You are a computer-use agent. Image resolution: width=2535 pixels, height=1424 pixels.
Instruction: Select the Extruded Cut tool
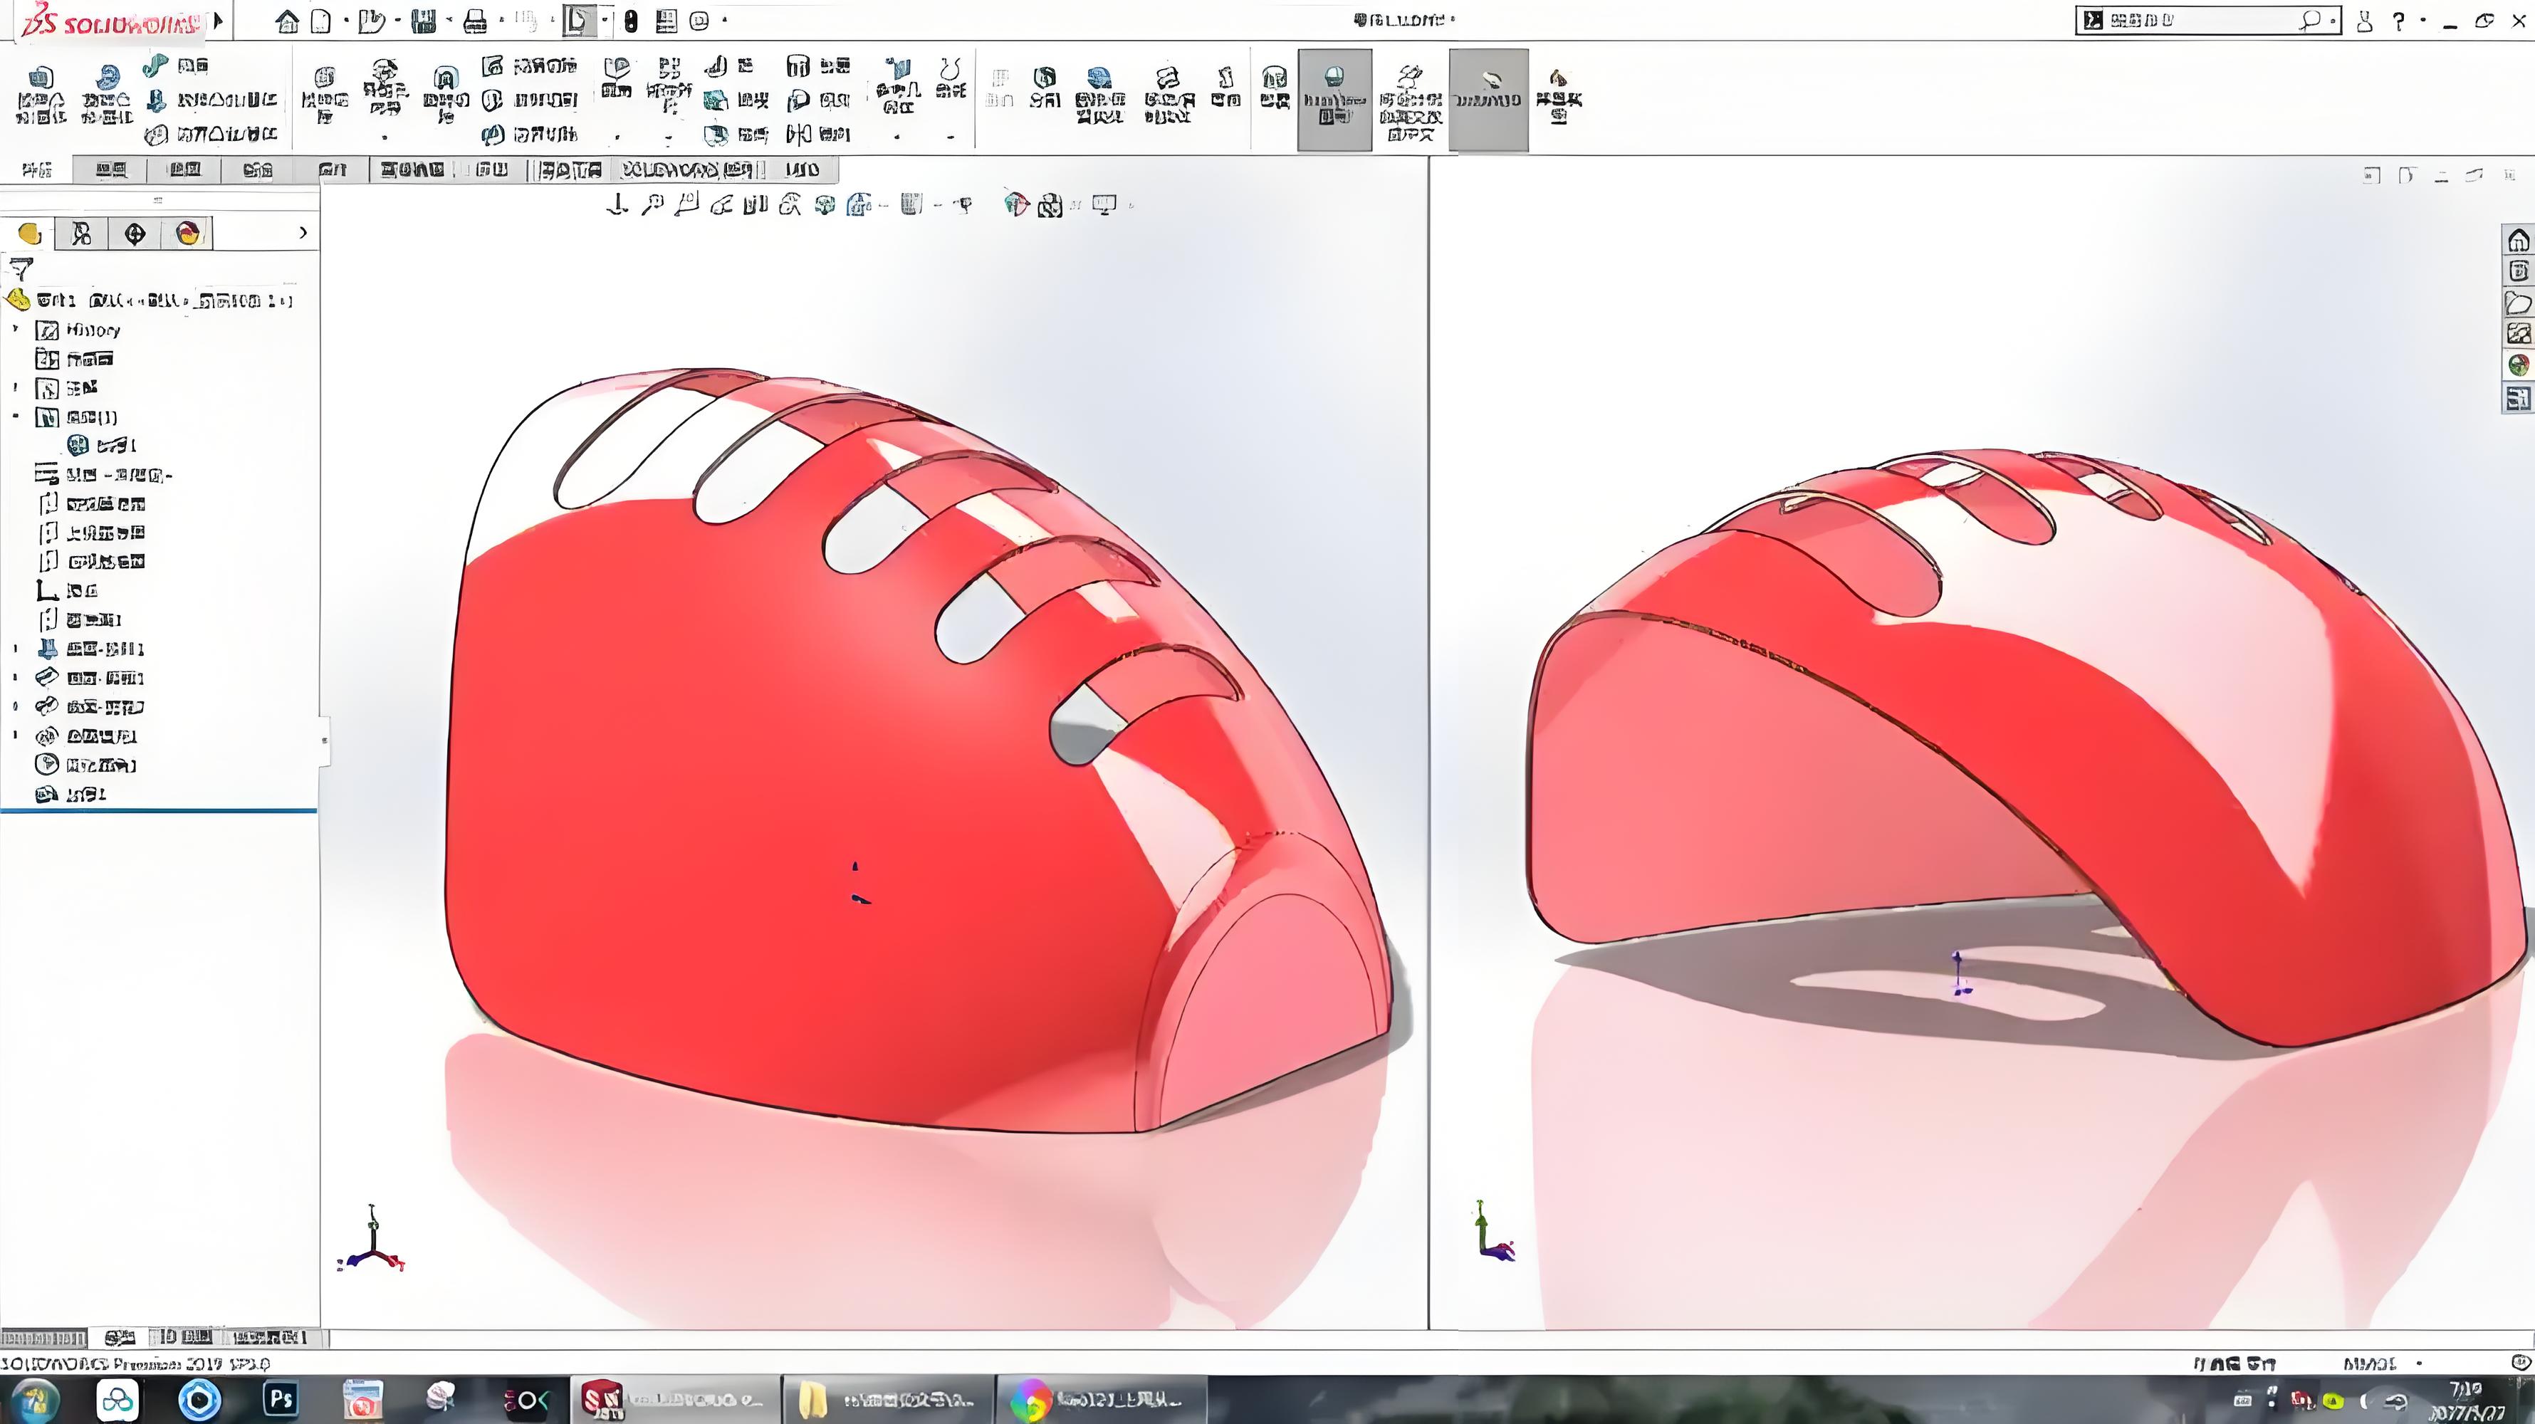(x=324, y=95)
